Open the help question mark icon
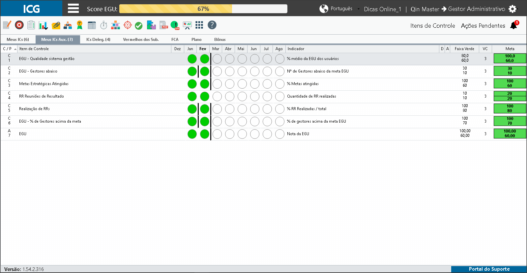Viewport: 527px width, 273px height. (212, 25)
